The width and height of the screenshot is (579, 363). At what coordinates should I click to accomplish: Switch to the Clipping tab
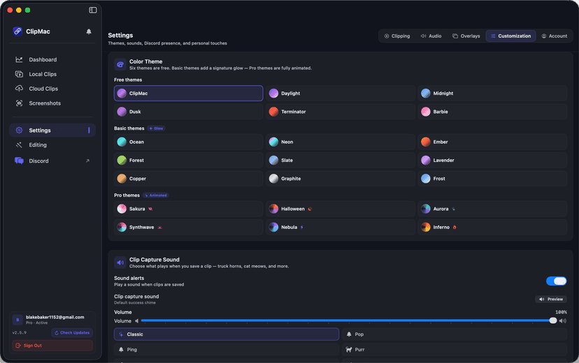[x=397, y=36]
